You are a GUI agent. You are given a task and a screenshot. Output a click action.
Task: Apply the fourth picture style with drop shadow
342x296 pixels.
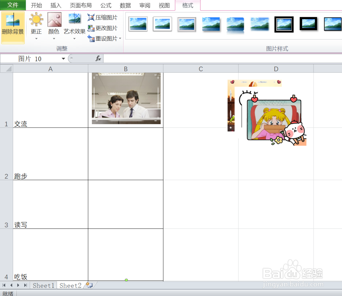click(211, 24)
